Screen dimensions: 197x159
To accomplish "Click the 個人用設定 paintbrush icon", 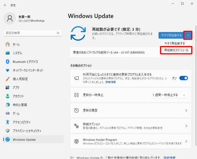I will pos(7,79).
